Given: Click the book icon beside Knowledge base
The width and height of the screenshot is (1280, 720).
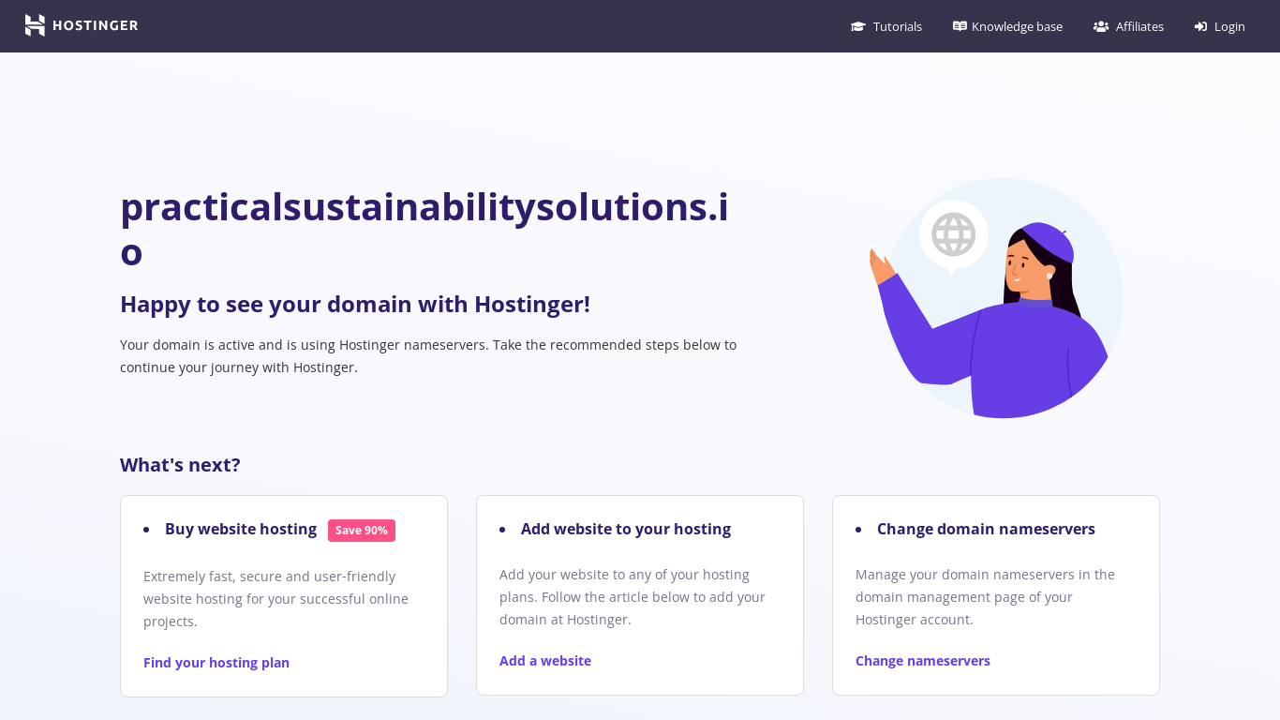Looking at the screenshot, I should point(960,26).
